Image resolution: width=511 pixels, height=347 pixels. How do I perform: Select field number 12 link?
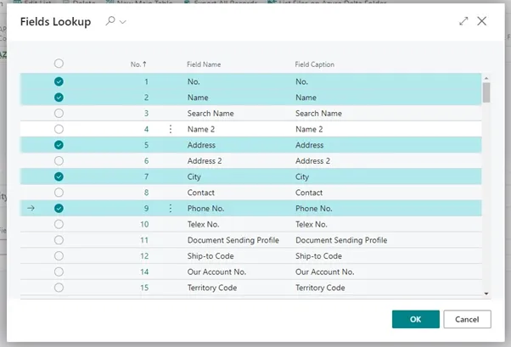tap(144, 256)
